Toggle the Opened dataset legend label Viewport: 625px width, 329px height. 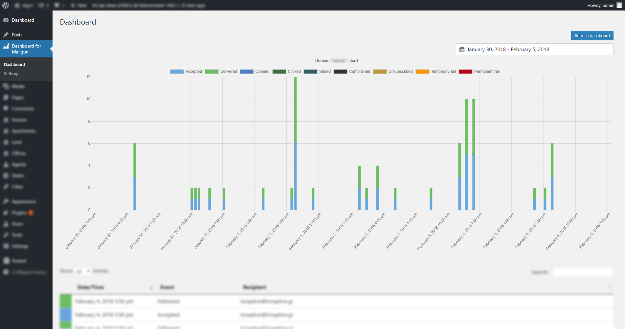[262, 72]
